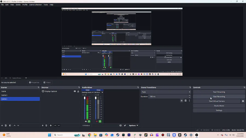Increase transition duration stepper up
Screen dimensions: 246x138
point(189,96)
